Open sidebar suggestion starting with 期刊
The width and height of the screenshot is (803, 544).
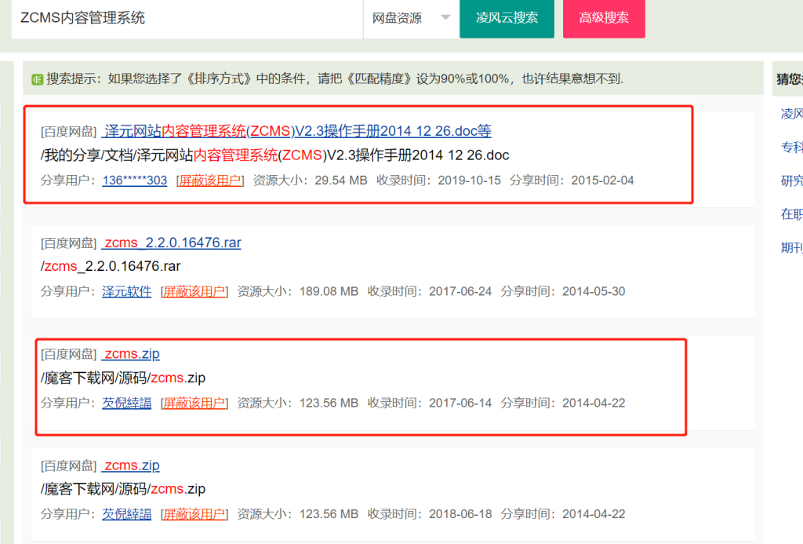792,247
